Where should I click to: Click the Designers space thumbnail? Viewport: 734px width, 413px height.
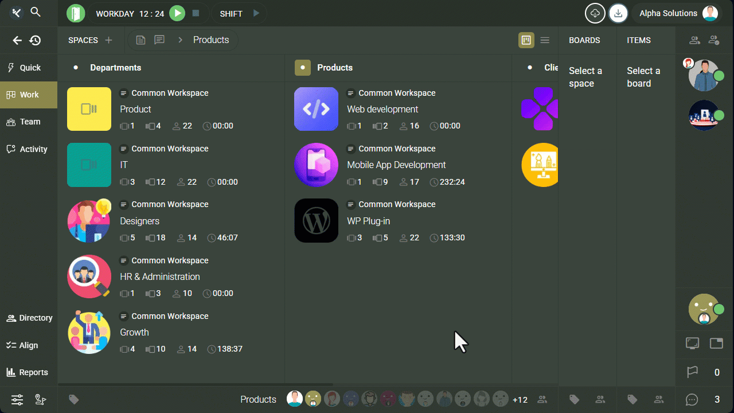click(89, 221)
